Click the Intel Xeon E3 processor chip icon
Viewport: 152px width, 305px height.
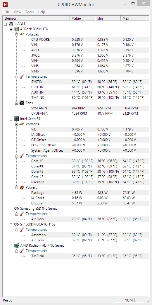16,118
